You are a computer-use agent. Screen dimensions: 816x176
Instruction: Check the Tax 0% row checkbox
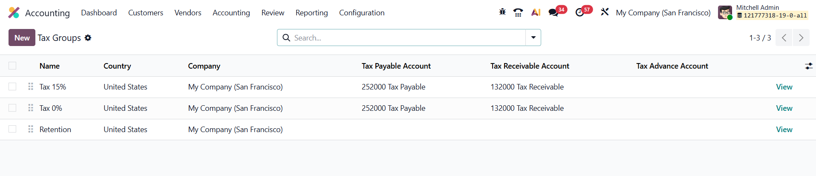[12, 108]
